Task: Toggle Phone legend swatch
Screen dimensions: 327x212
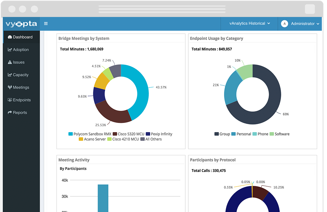Action: pos(255,134)
